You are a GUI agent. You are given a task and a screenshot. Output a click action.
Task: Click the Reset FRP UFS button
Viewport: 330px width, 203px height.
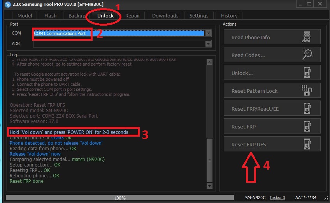(272, 144)
